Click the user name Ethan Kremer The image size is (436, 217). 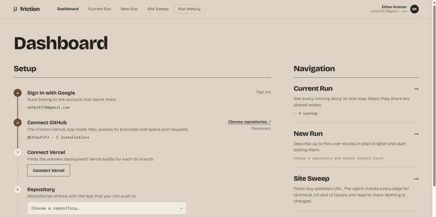tap(394, 6)
